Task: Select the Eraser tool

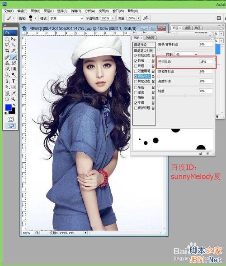Action: [7, 69]
